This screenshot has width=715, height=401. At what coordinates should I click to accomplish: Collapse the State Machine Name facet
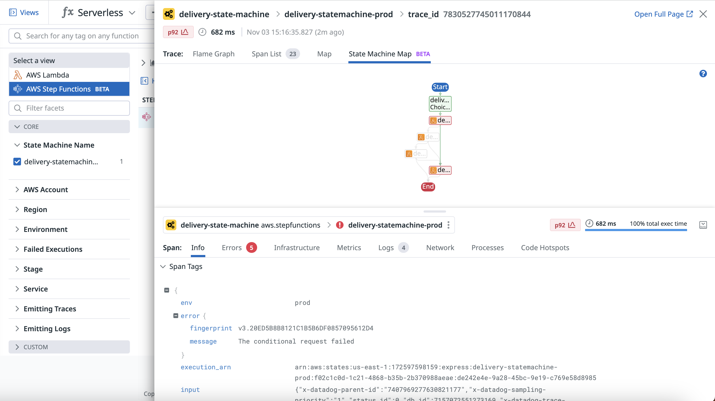click(x=17, y=145)
